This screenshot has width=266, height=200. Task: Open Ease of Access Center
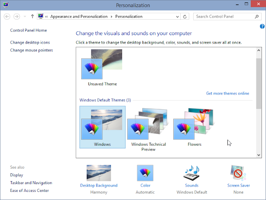[x=30, y=190]
